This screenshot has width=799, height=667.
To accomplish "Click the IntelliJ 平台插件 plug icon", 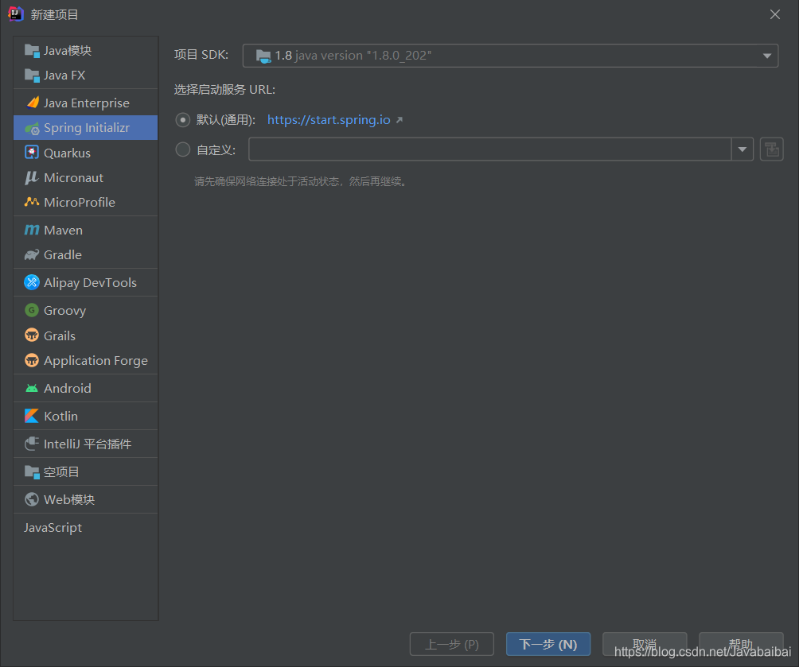I will point(32,444).
